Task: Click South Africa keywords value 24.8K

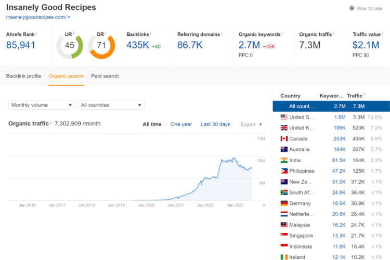Action: 339,192
